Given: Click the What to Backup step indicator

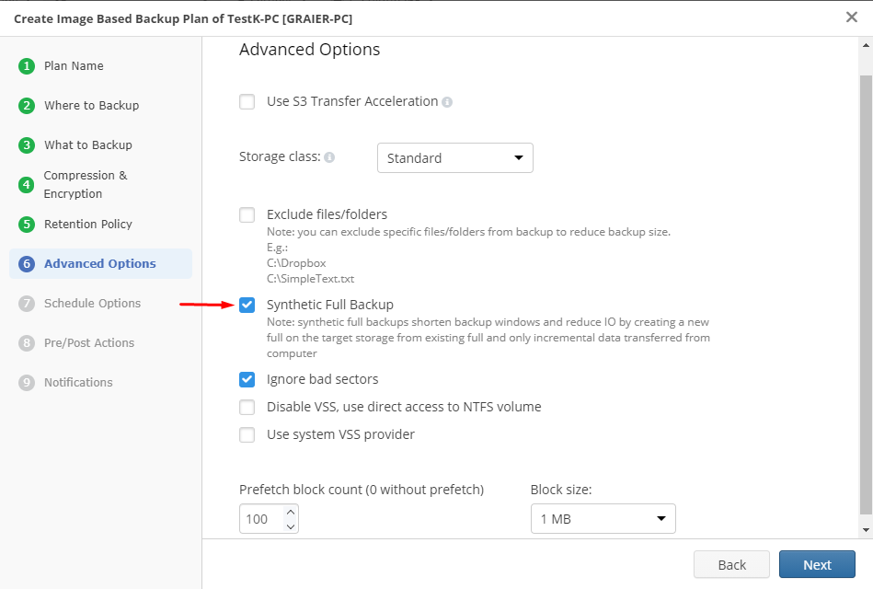Looking at the screenshot, I should click(26, 145).
